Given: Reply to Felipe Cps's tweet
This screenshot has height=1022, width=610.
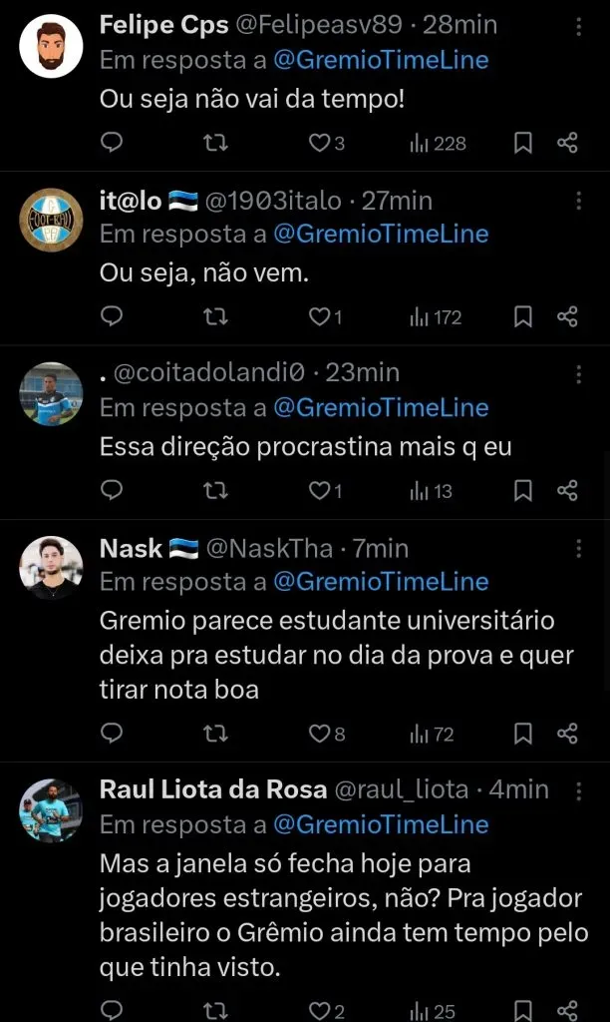Looking at the screenshot, I should click(113, 143).
